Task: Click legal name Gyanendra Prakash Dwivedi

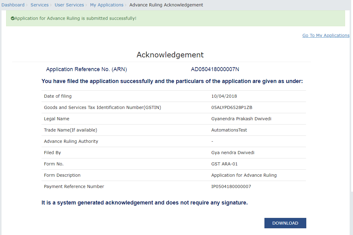Action: click(x=241, y=119)
